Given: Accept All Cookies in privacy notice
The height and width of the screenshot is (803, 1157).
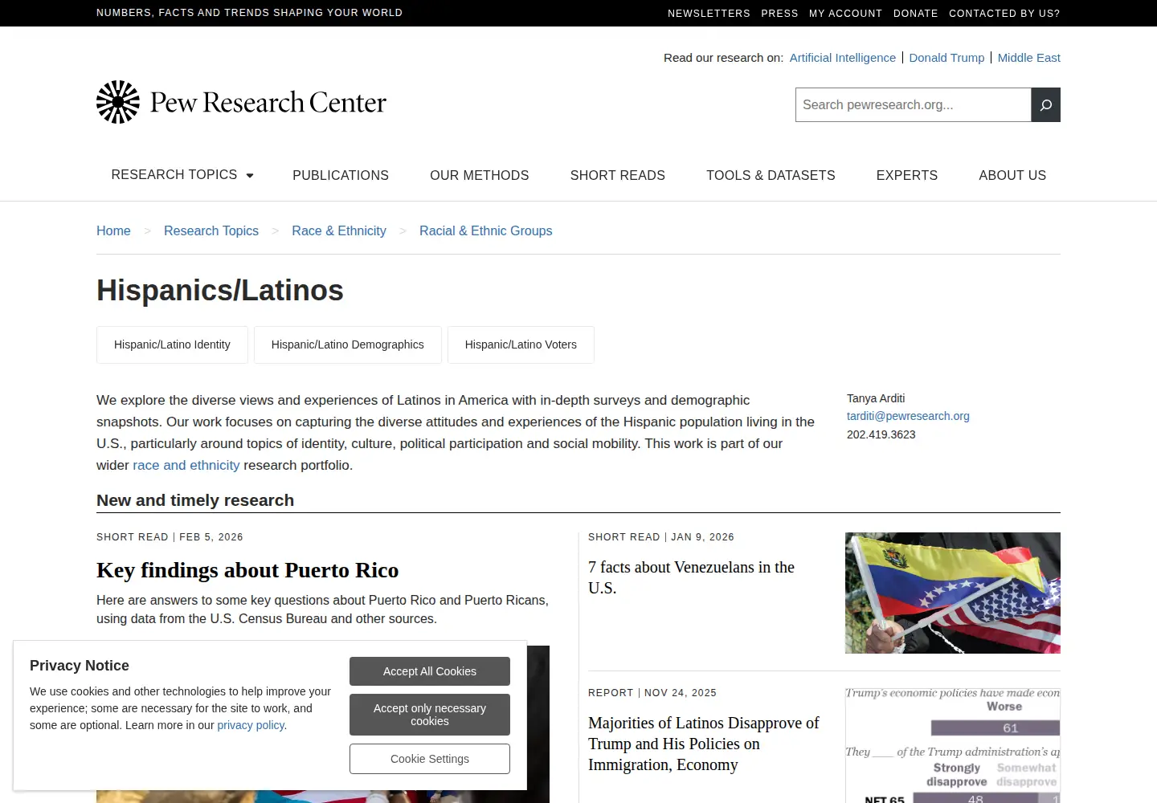Looking at the screenshot, I should pyautogui.click(x=430, y=671).
